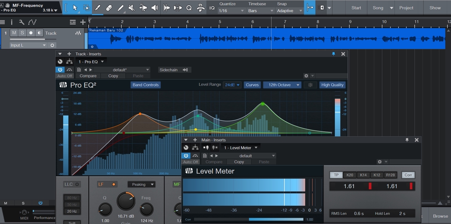Select the Arrow tool
451x224 pixels.
(x=75, y=8)
